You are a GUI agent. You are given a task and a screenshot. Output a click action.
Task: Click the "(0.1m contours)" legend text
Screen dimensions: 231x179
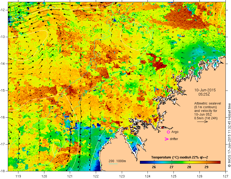(x=206, y=107)
